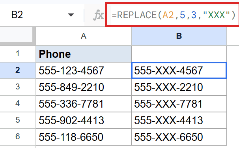Select cell containing 555-XXX-4567
239x148 pixels.
click(179, 70)
